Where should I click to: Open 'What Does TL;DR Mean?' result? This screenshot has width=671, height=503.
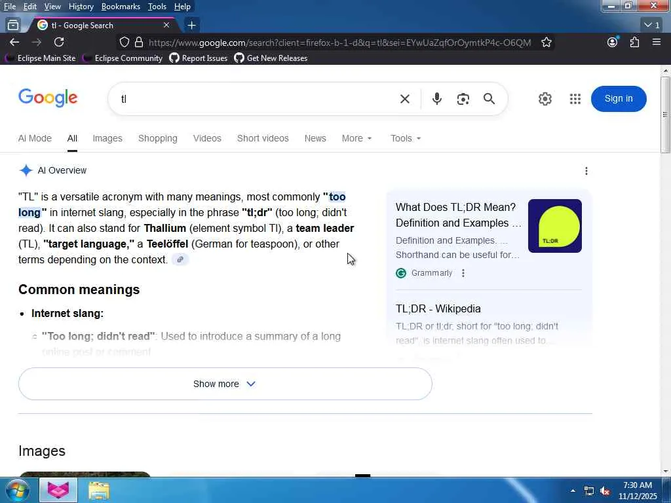coord(459,215)
